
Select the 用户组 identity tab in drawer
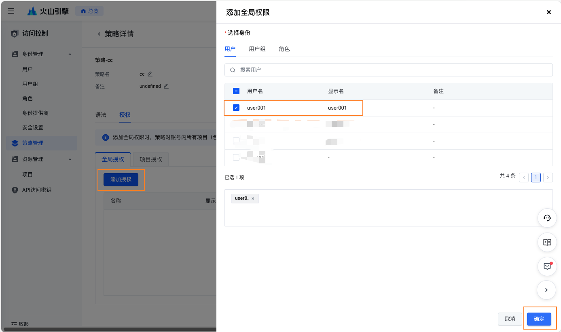click(x=257, y=49)
